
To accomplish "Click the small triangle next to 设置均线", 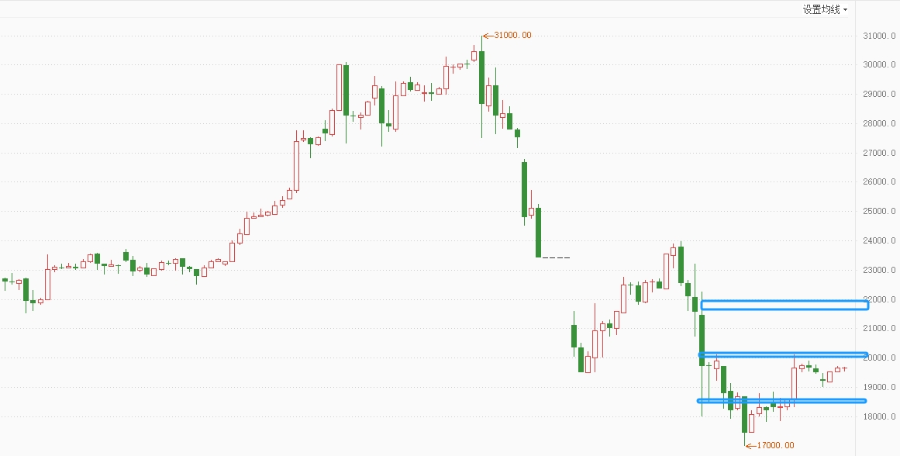I will click(845, 10).
